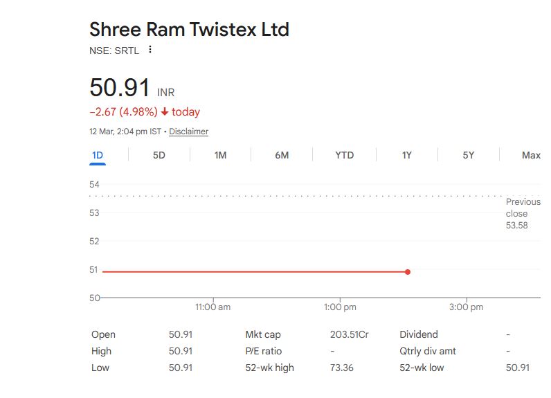Click the Mkt cap value 203.51Cr
Viewport: 551px width, 398px height.
(349, 334)
